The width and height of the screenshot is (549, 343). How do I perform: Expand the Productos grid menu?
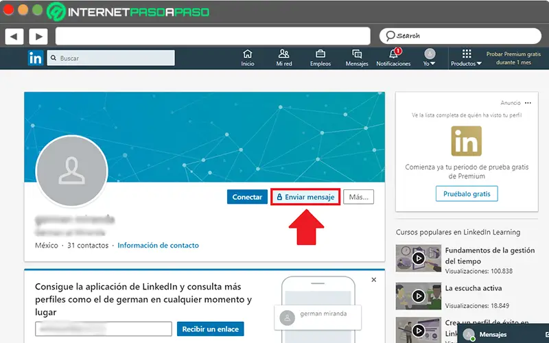(x=467, y=58)
